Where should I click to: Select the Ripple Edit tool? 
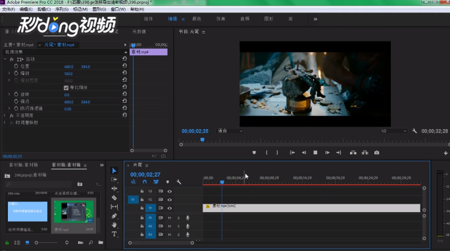tap(114, 188)
